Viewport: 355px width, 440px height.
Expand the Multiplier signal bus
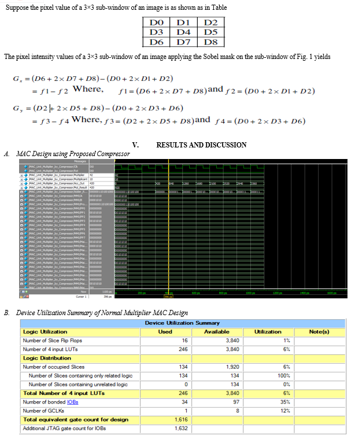coord(22,175)
